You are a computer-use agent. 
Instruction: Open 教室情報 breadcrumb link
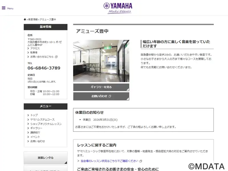click(x=33, y=19)
